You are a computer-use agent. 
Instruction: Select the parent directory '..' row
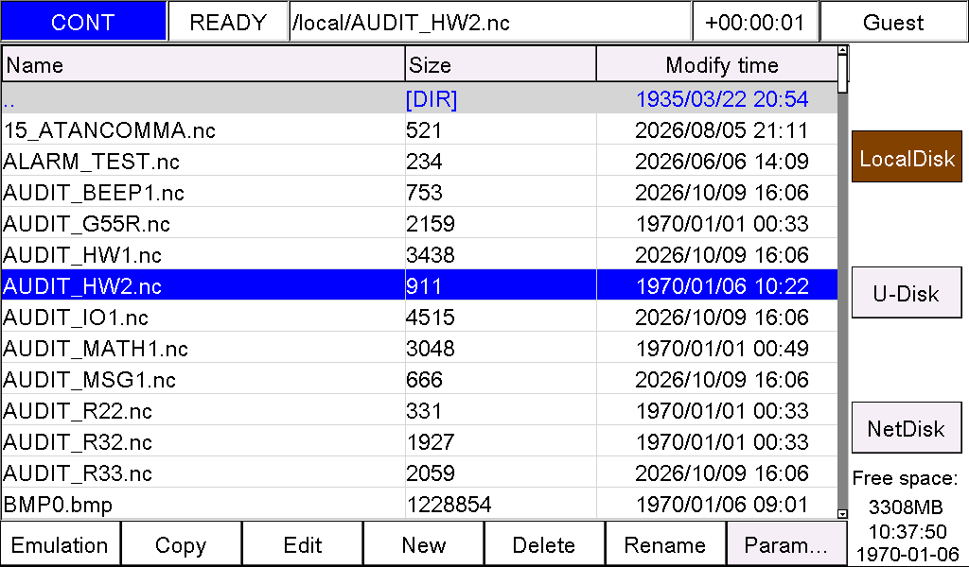[x=419, y=98]
